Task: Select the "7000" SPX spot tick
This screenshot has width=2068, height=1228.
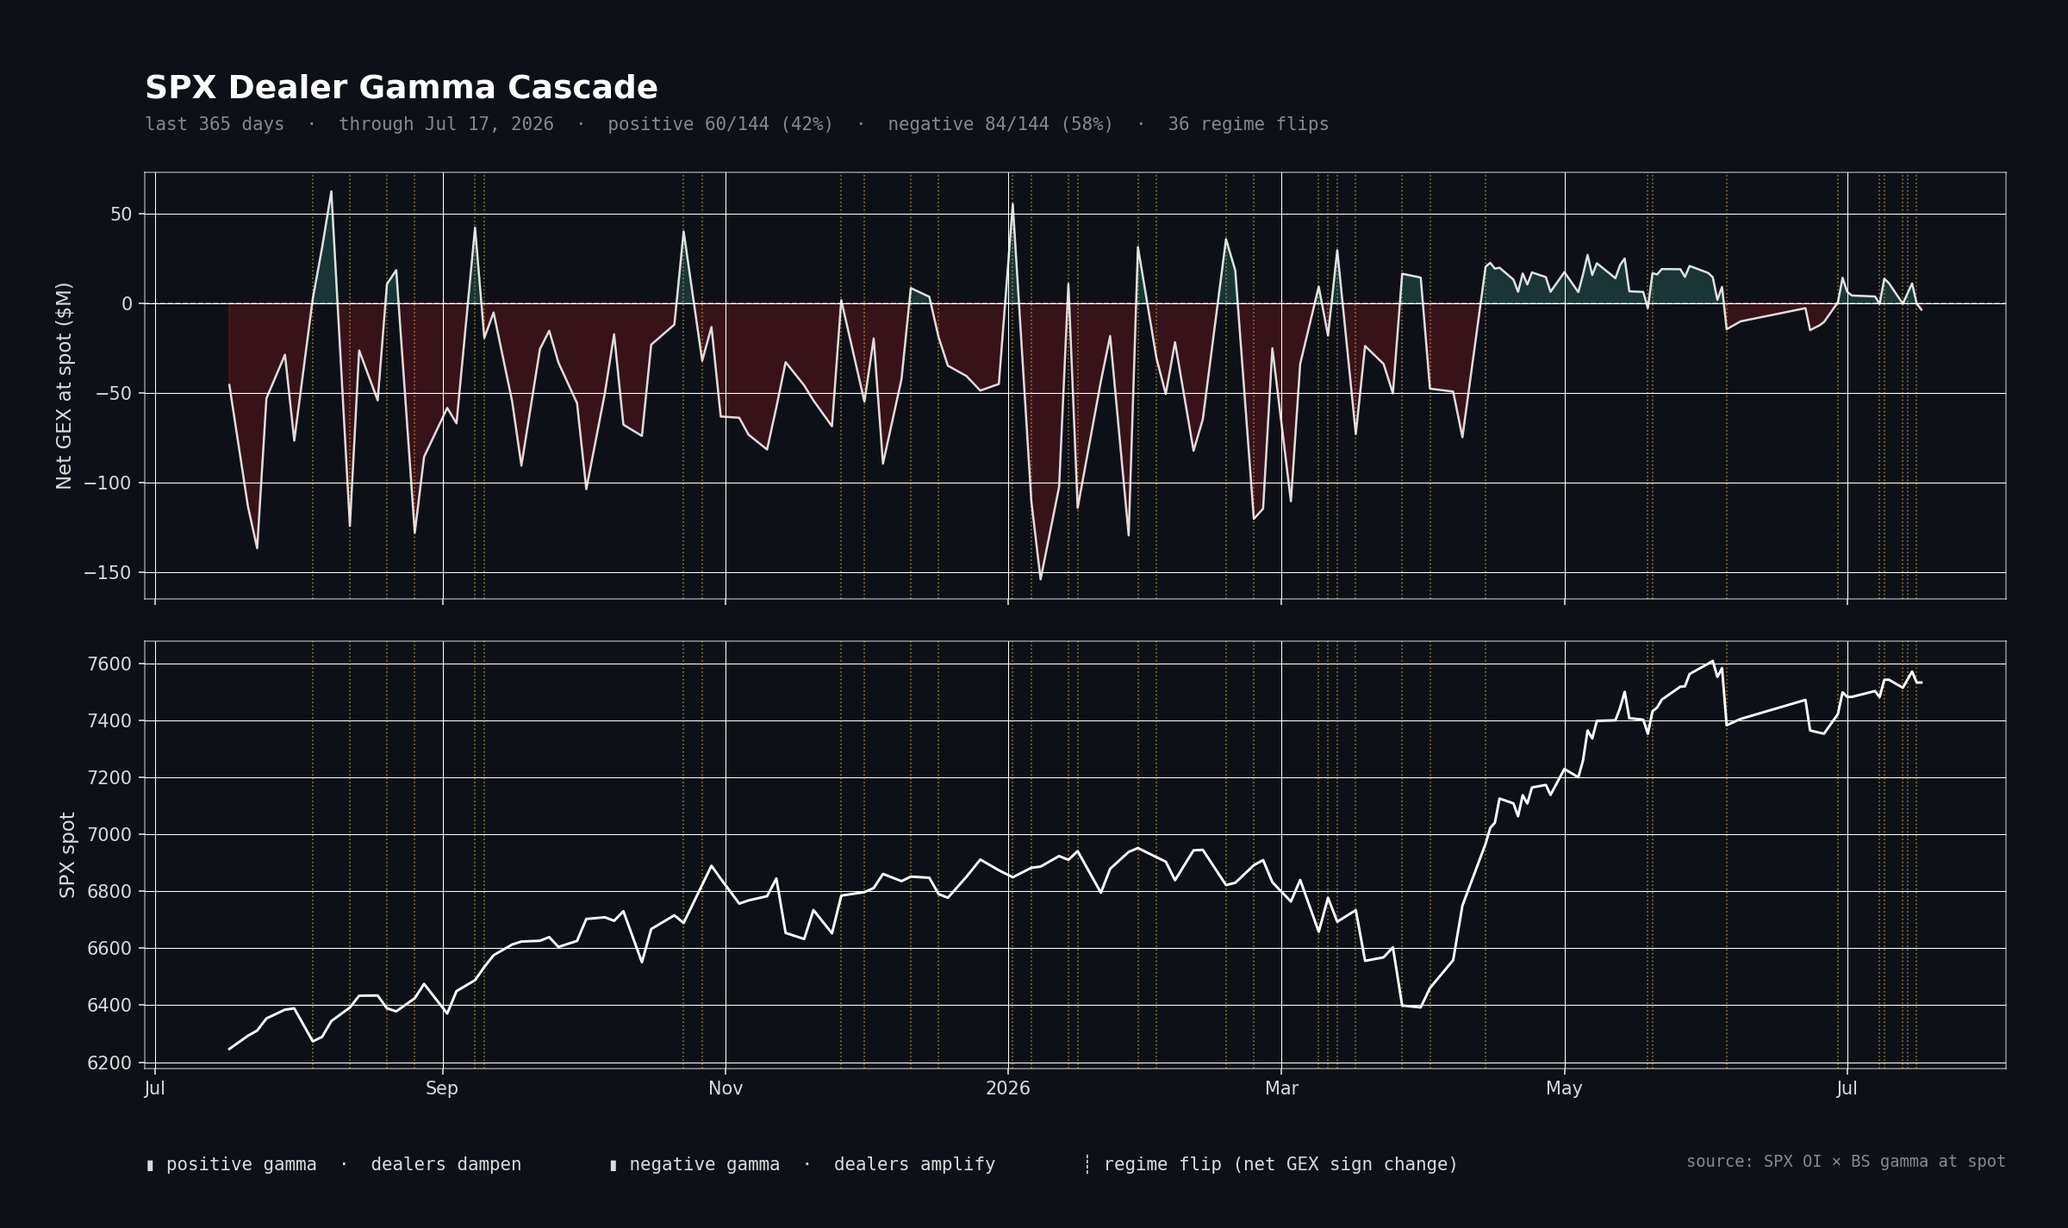Action: (109, 835)
